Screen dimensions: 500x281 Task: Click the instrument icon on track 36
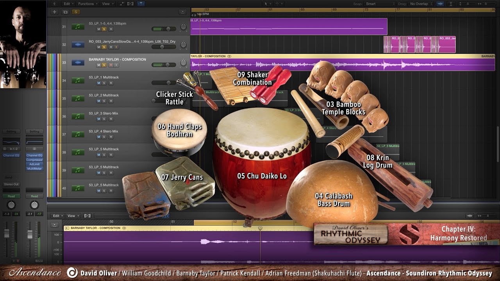(x=78, y=117)
